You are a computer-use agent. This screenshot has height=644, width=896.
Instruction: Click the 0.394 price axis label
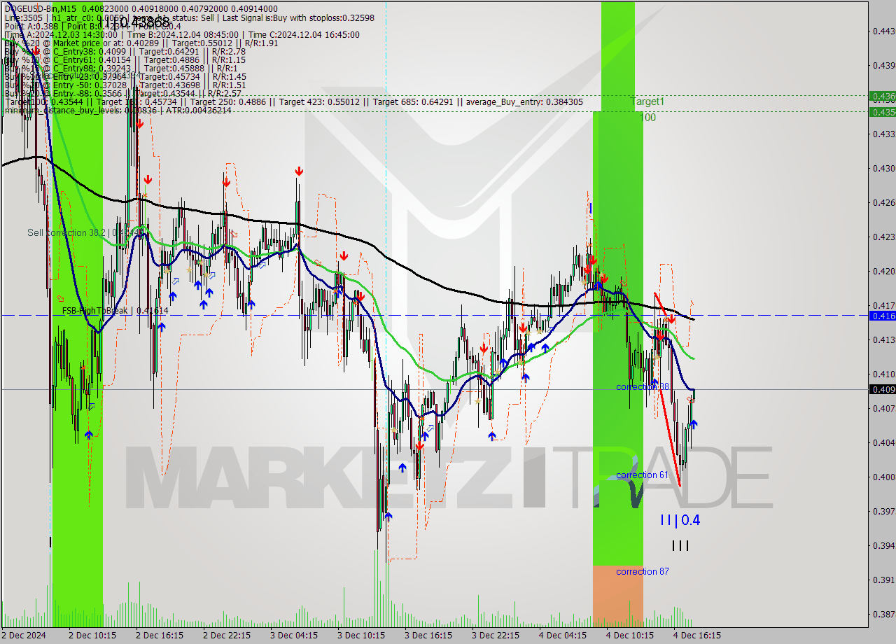[883, 545]
